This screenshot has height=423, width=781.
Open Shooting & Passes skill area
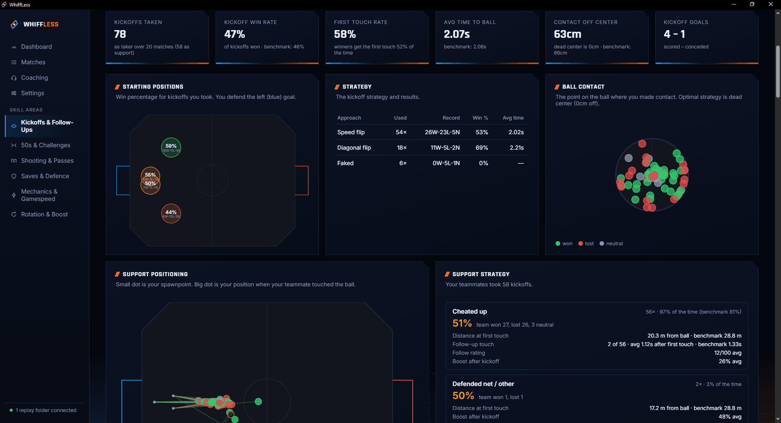pyautogui.click(x=47, y=161)
